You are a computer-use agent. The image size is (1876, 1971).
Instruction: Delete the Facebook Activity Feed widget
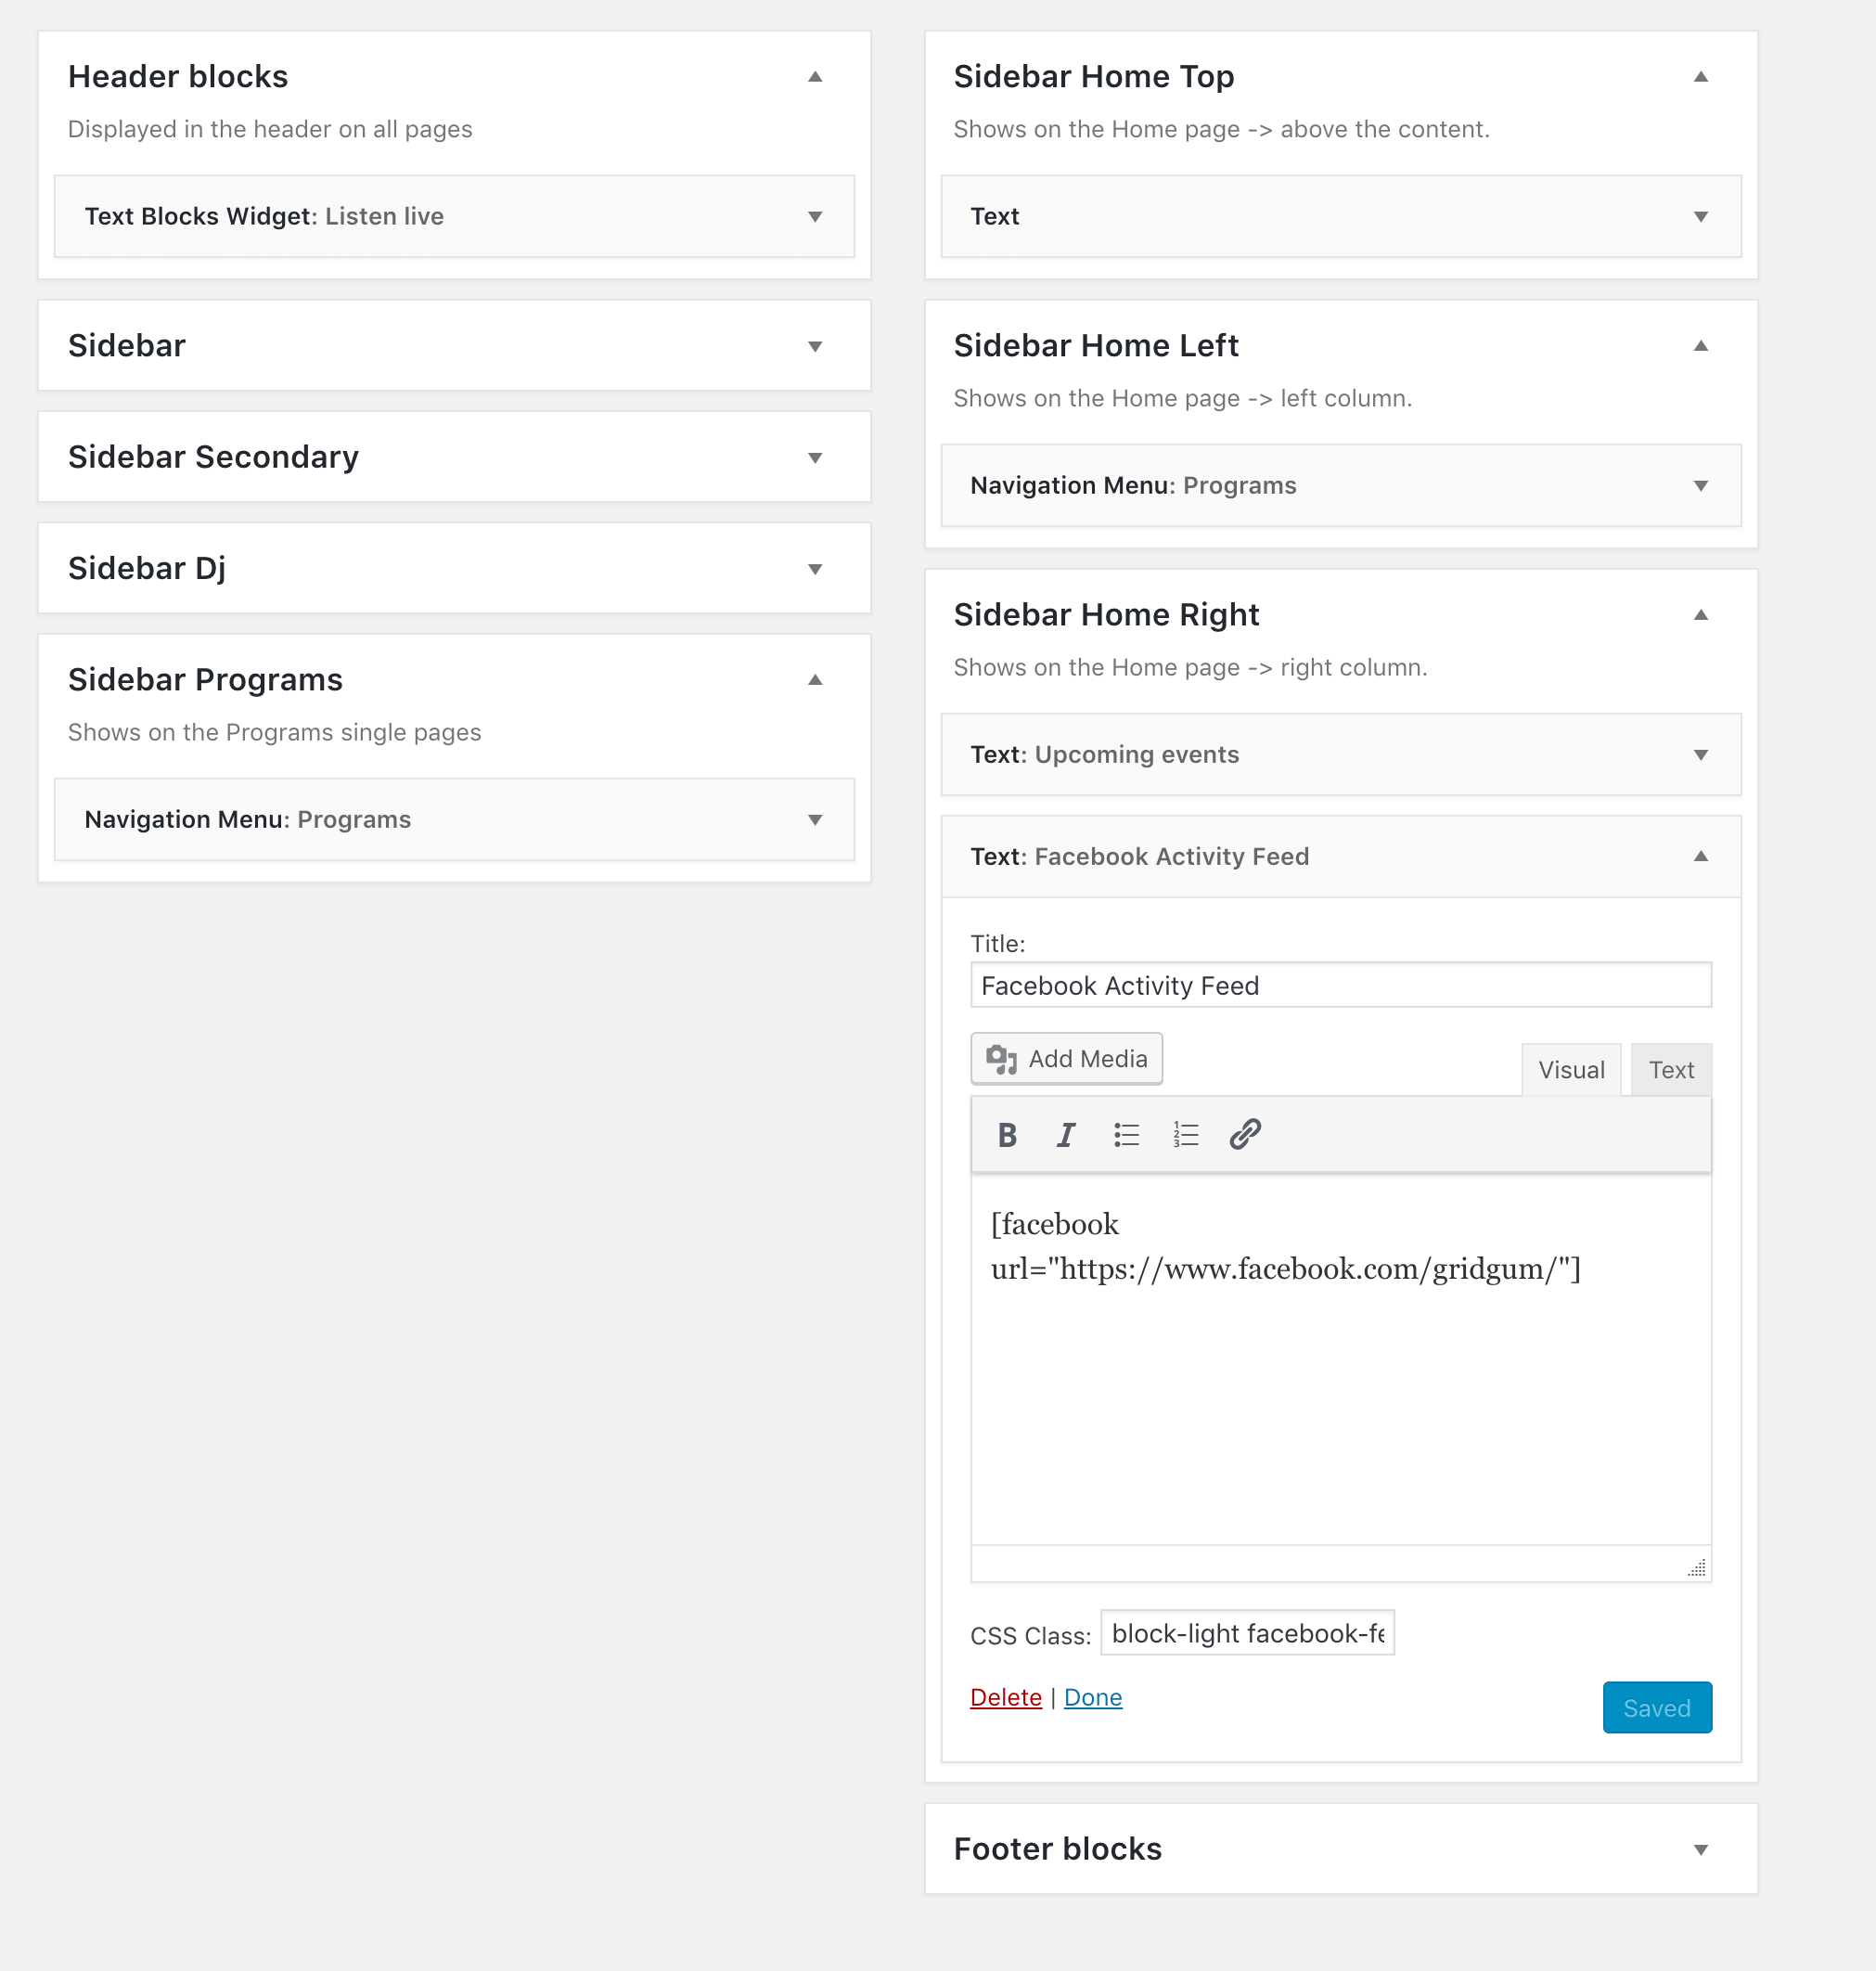click(1005, 1697)
